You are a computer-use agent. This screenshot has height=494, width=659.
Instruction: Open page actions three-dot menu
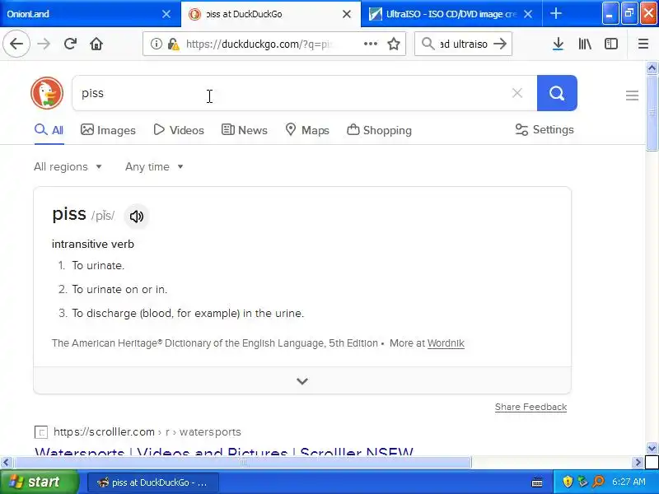[x=370, y=44]
